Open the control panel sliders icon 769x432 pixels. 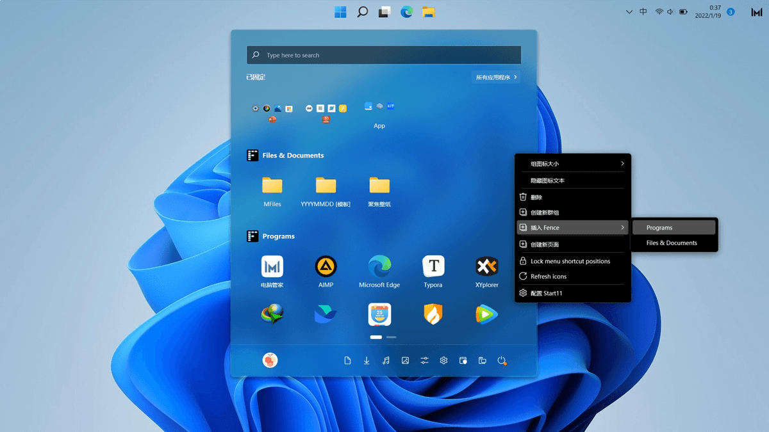pyautogui.click(x=424, y=361)
